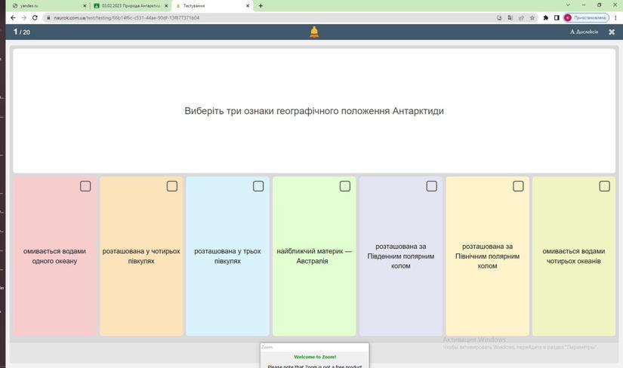Click the question counter 1 / 20
623x368 pixels.
(x=22, y=32)
